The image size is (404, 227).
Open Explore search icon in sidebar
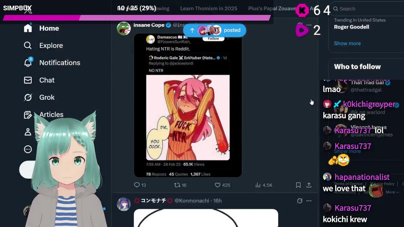[28, 45]
